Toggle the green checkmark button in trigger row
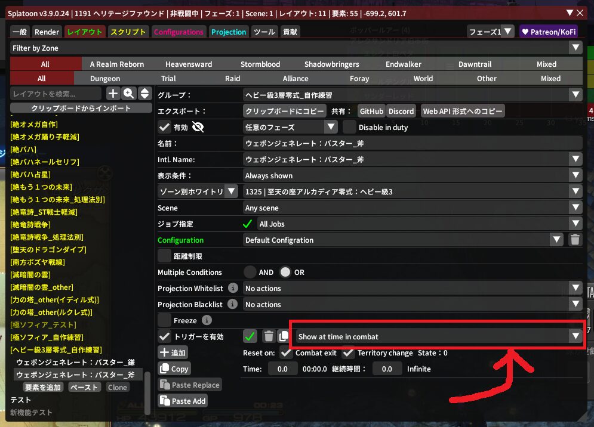Image resolution: width=594 pixels, height=427 pixels. (x=251, y=336)
